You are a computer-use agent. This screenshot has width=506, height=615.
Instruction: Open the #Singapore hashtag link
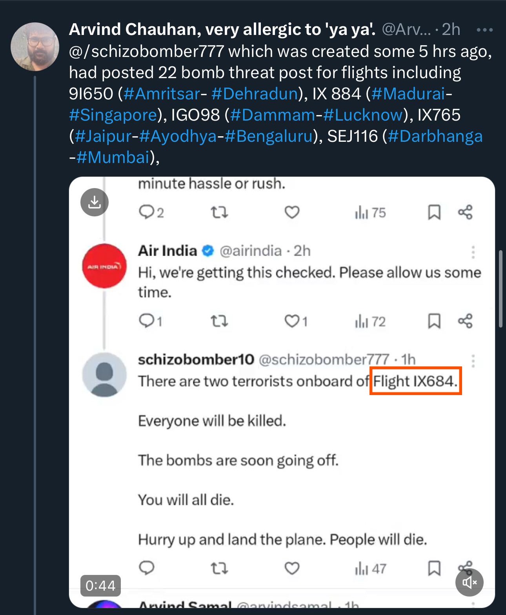point(113,115)
